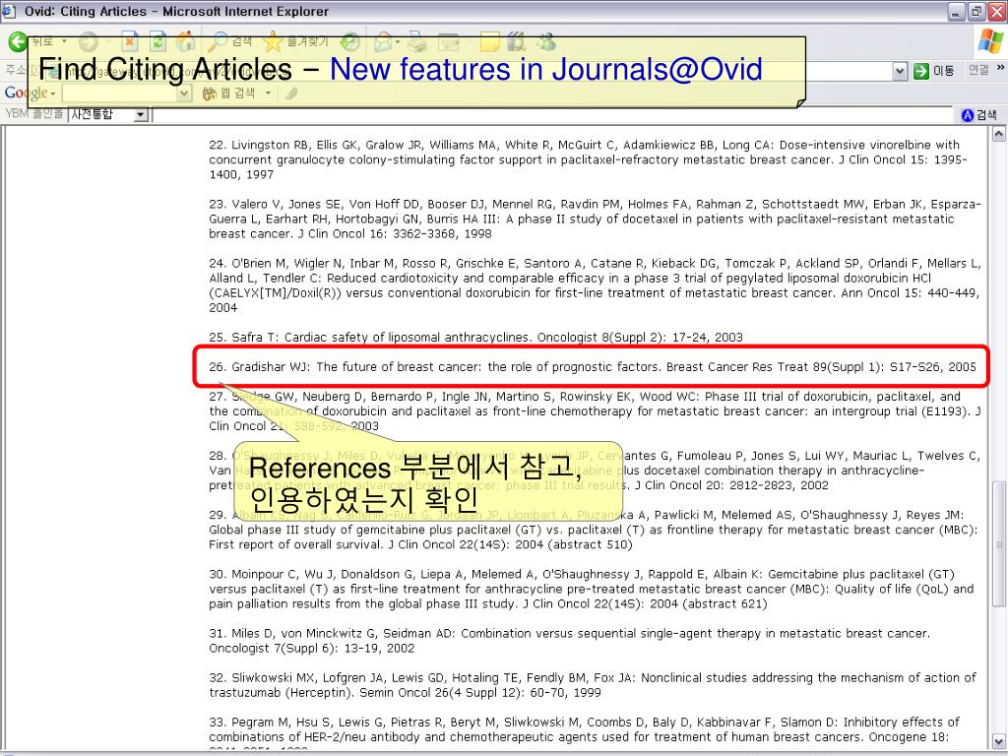This screenshot has width=1008, height=756.
Task: Click the green Back arrow button
Action: (18, 41)
